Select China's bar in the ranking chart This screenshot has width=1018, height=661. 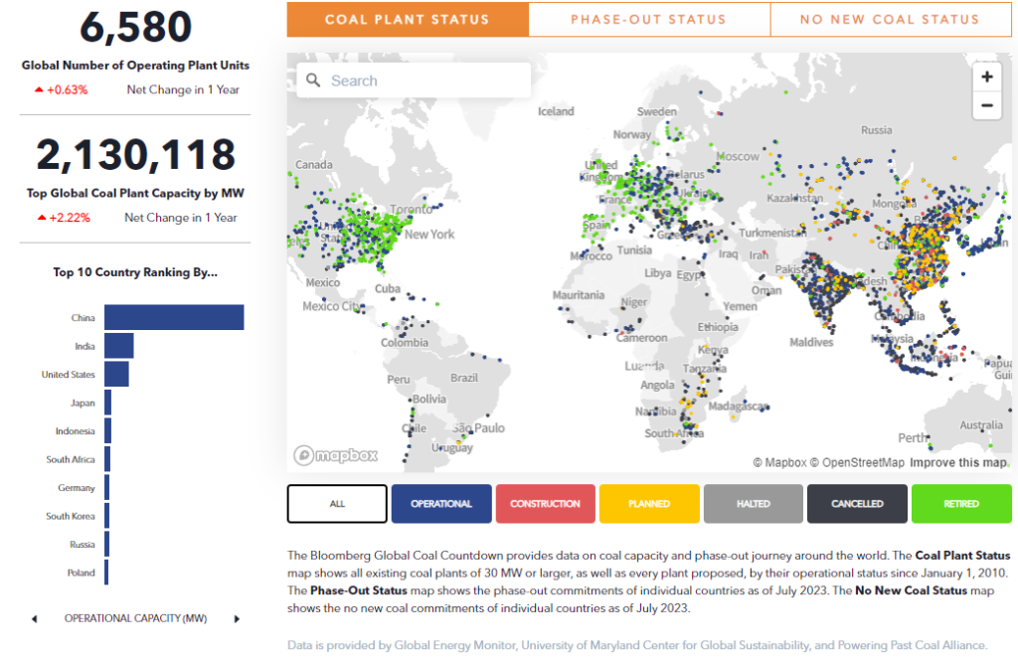coord(174,317)
